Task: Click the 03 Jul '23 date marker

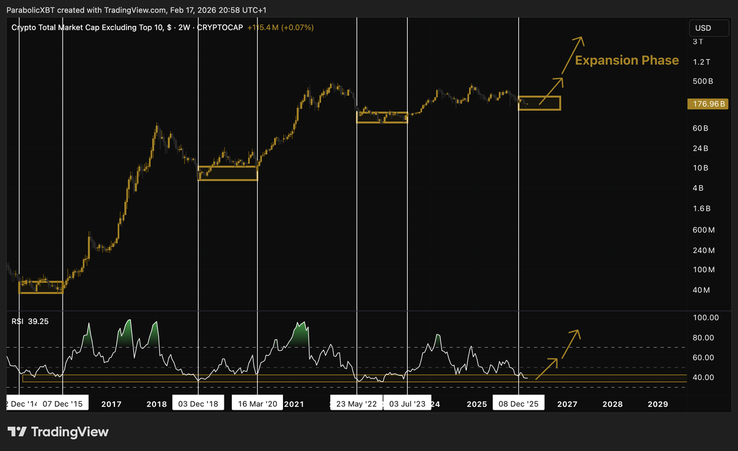Action: 407,402
